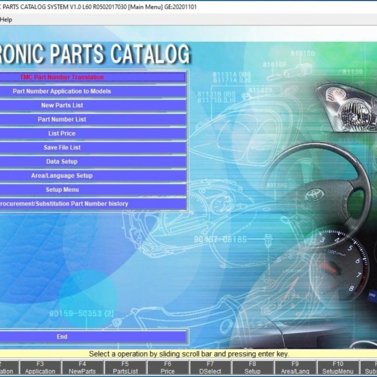
Task: Click the F9 Area/Lang function key
Action: (x=295, y=368)
